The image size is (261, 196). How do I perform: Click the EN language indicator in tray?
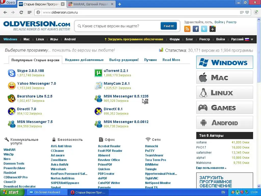(x=223, y=192)
